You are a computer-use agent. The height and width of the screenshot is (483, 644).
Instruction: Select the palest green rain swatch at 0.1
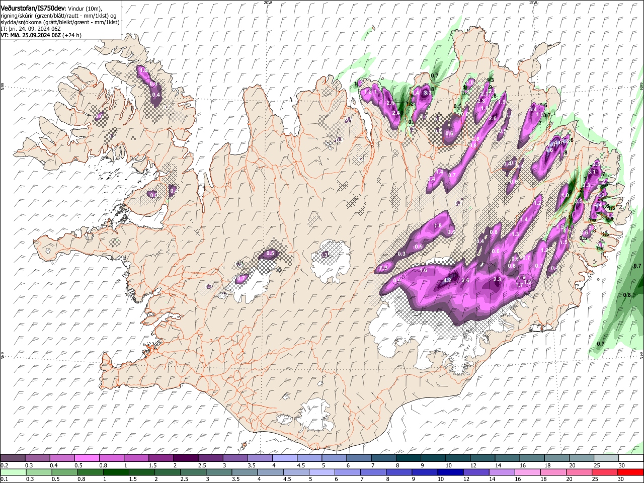click(13, 472)
